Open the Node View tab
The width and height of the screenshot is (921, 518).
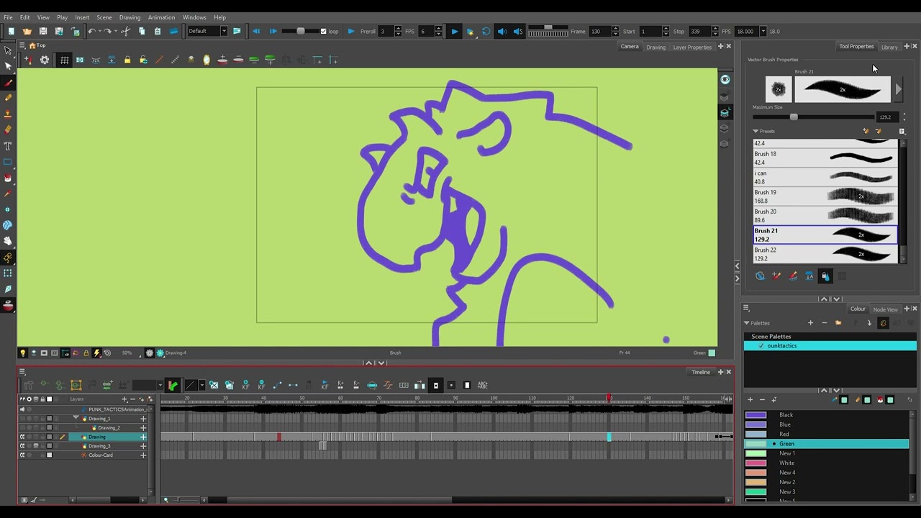tap(885, 309)
